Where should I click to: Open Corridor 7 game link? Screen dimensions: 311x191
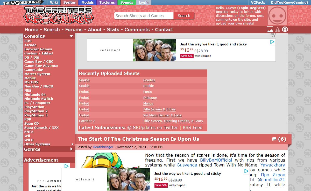pos(87,121)
